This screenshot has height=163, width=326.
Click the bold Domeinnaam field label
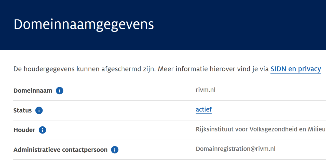pyautogui.click(x=33, y=91)
